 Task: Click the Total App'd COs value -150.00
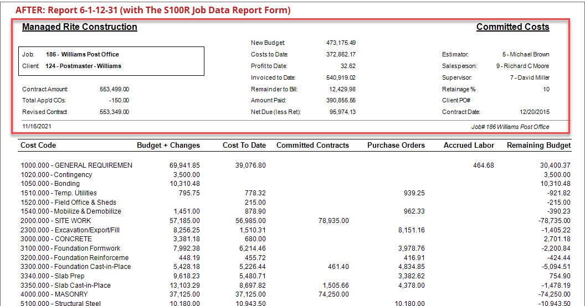119,100
